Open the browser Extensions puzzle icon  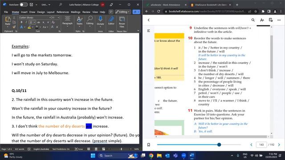[263, 11]
